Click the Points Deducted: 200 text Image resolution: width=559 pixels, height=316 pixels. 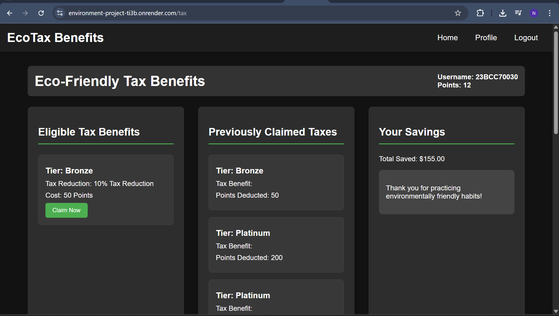249,258
